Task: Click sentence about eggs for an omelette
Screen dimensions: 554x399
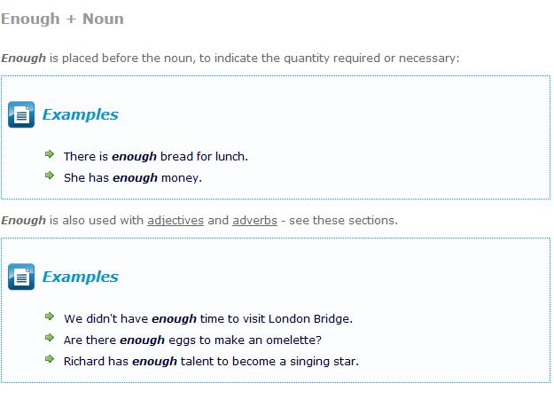Action: coord(192,339)
